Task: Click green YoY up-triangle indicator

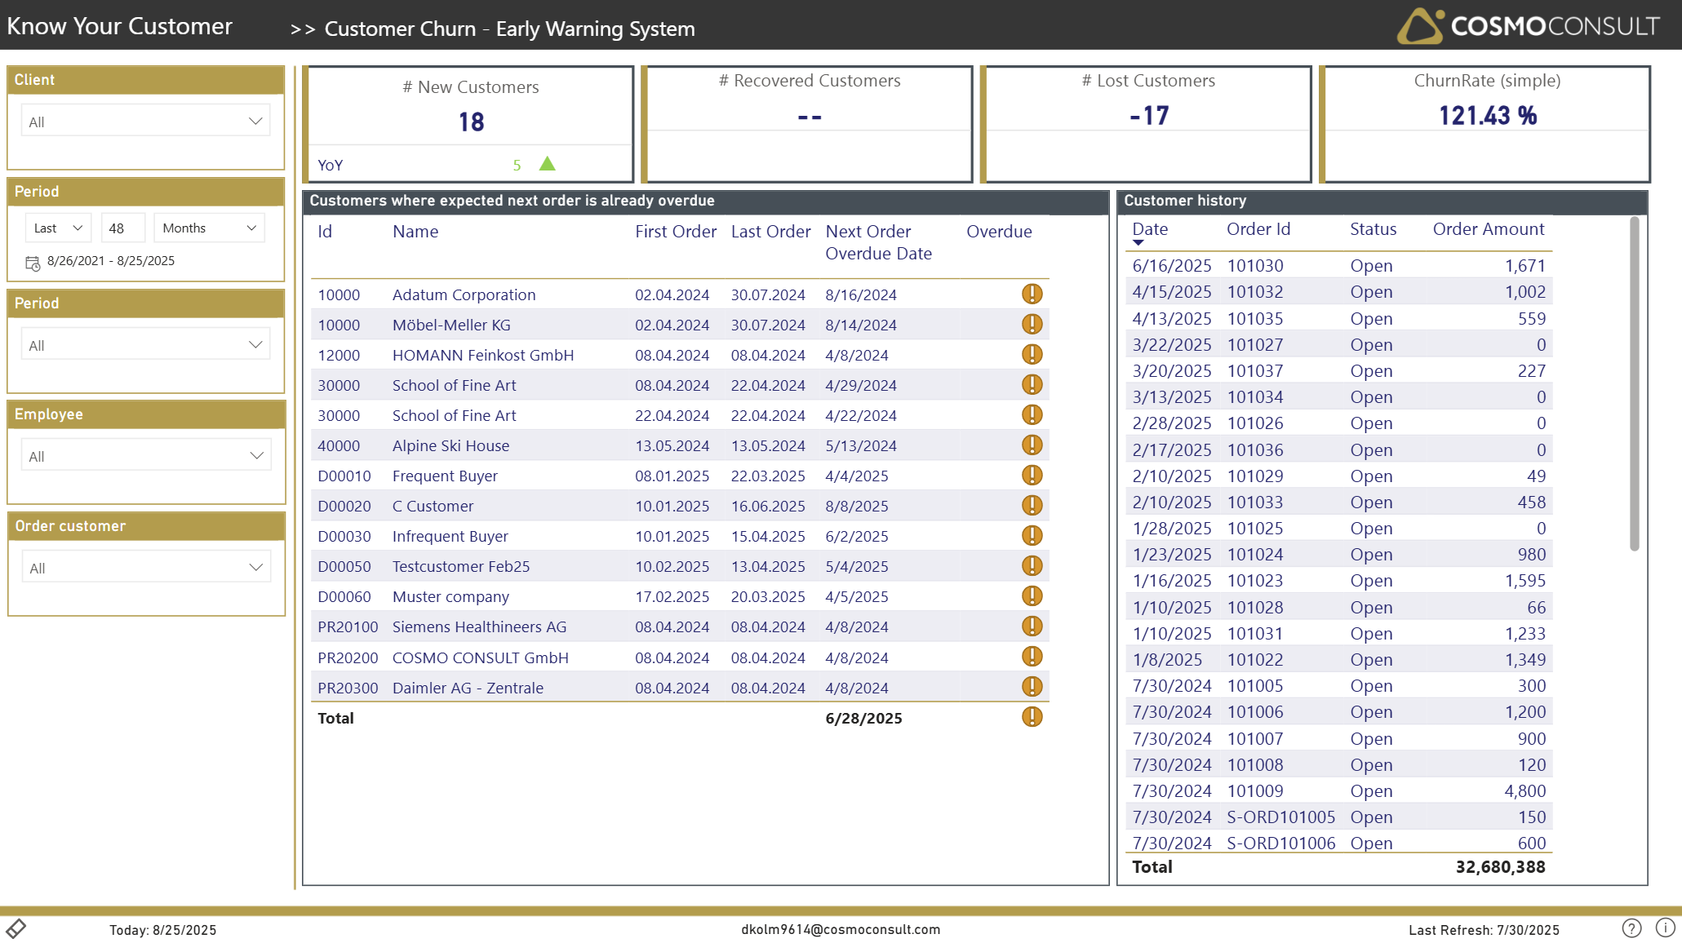Action: (547, 164)
